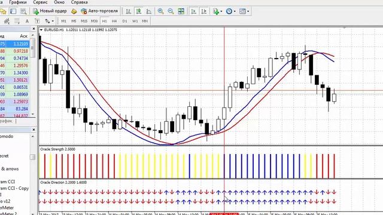383x215 pixels.
Task: Open the Сервис menu
Action: coord(40,2)
